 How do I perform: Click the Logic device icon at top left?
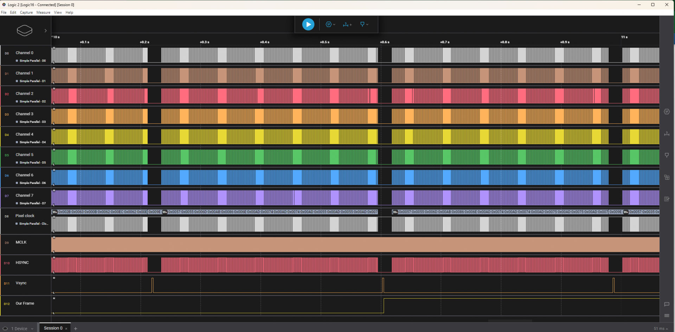click(x=25, y=31)
